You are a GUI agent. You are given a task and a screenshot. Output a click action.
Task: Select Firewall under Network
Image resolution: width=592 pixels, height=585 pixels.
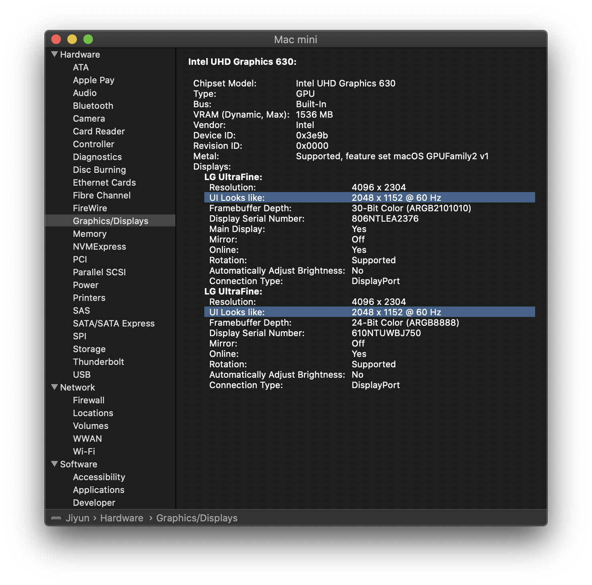coord(89,400)
